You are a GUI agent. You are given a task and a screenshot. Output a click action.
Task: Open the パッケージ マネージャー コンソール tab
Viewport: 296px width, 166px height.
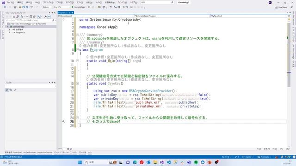65,153
